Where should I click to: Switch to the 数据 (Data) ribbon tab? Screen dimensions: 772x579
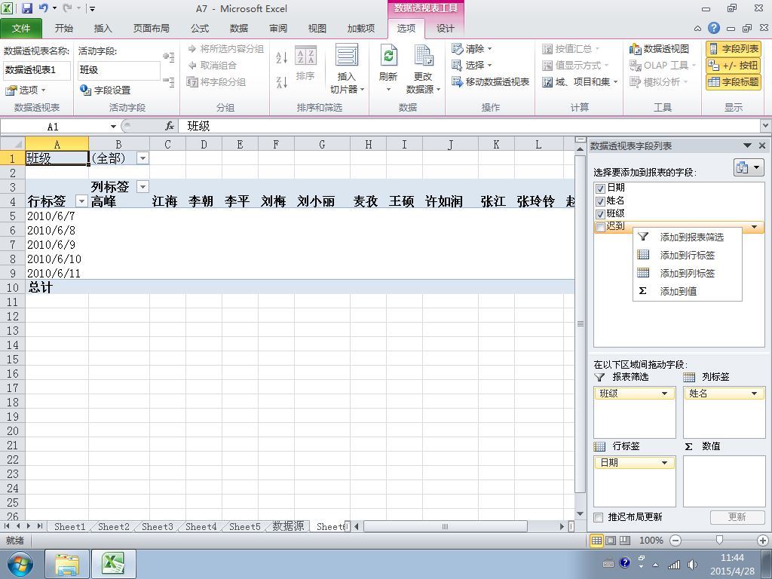pyautogui.click(x=239, y=29)
